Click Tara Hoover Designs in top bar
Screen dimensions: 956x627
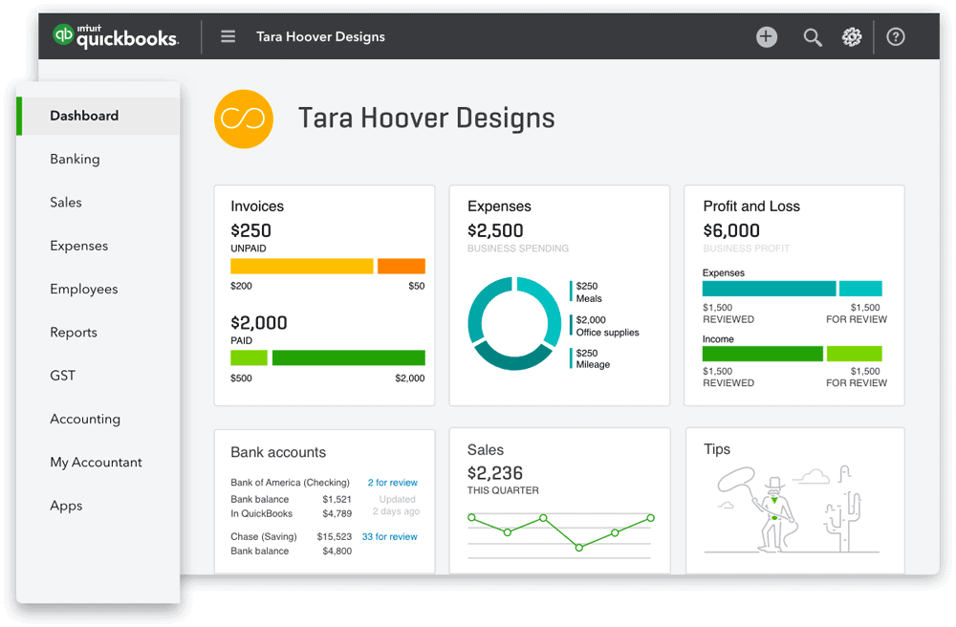(320, 36)
